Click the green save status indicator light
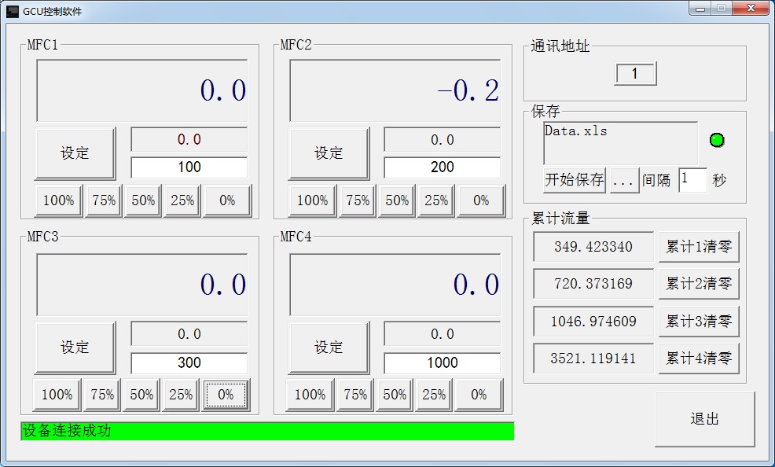 (x=716, y=141)
